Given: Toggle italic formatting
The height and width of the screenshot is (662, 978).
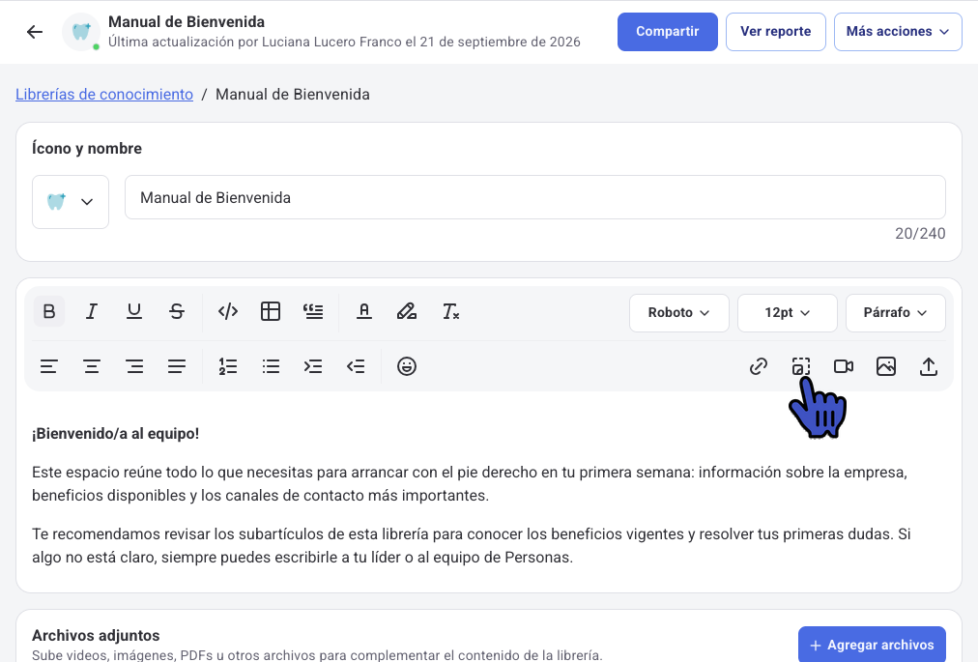Looking at the screenshot, I should (x=92, y=311).
